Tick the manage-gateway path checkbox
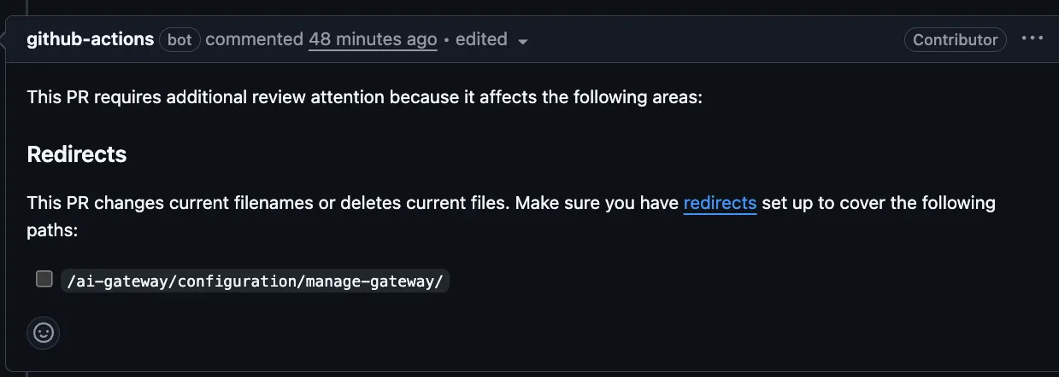Screen dimensions: 1059x377 coord(44,279)
